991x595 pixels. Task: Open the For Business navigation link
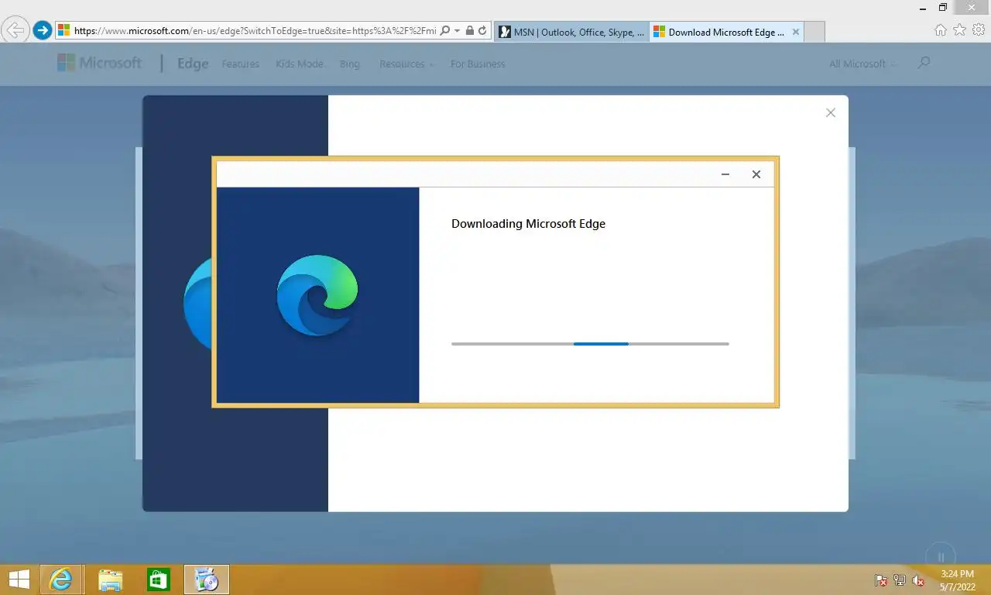(478, 64)
